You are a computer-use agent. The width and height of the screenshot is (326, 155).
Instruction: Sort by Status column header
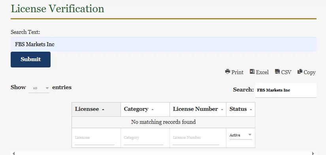[x=241, y=109]
